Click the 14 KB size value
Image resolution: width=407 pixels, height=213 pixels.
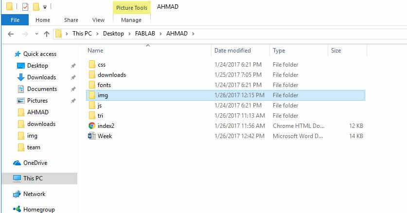click(356, 136)
